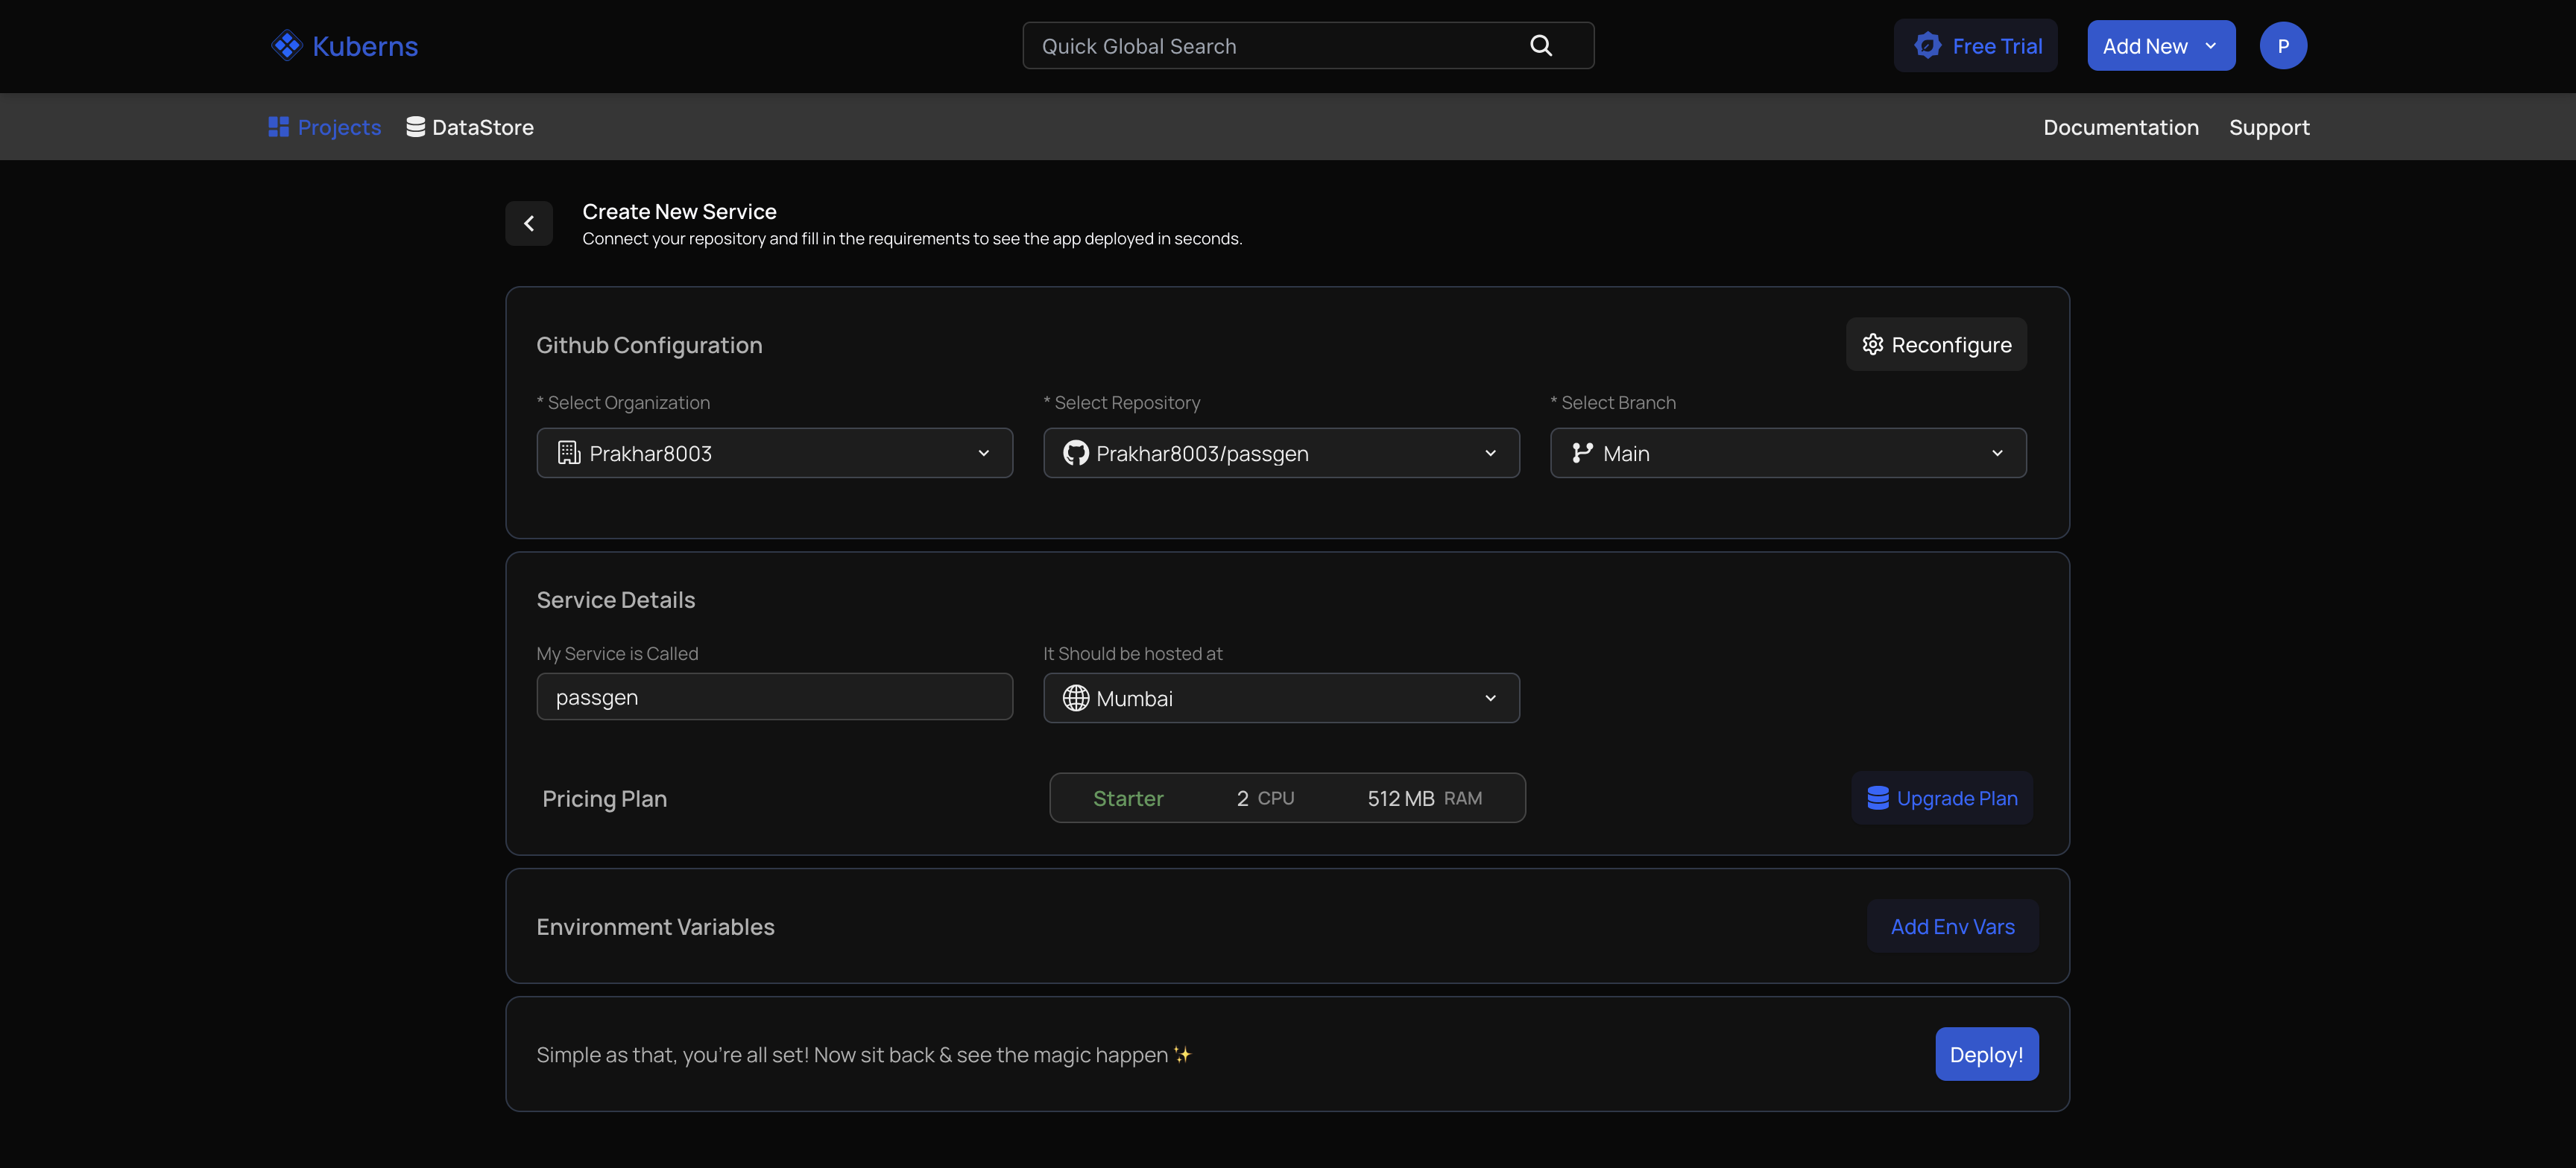
Task: Click the git branch icon next to Main
Action: pos(1583,453)
